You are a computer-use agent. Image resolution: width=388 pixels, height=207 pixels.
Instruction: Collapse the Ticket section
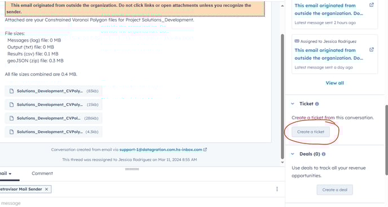point(293,104)
